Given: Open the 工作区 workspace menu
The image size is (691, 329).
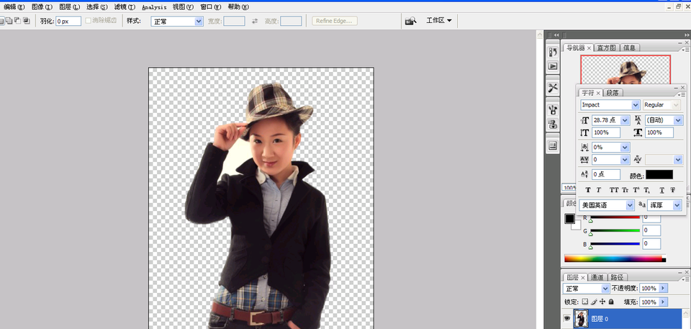Looking at the screenshot, I should 439,21.
